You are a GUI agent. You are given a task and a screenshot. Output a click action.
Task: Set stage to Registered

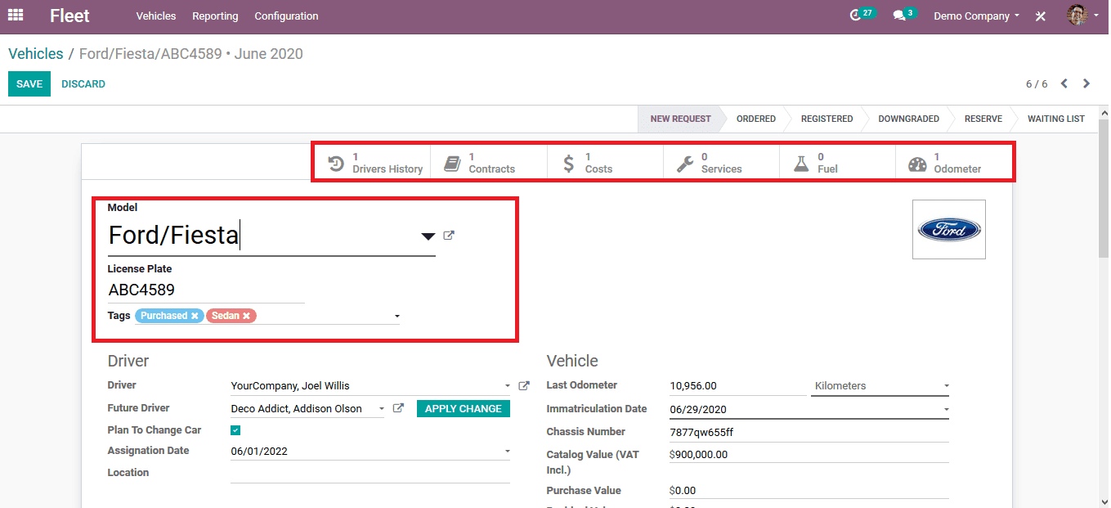(x=827, y=119)
